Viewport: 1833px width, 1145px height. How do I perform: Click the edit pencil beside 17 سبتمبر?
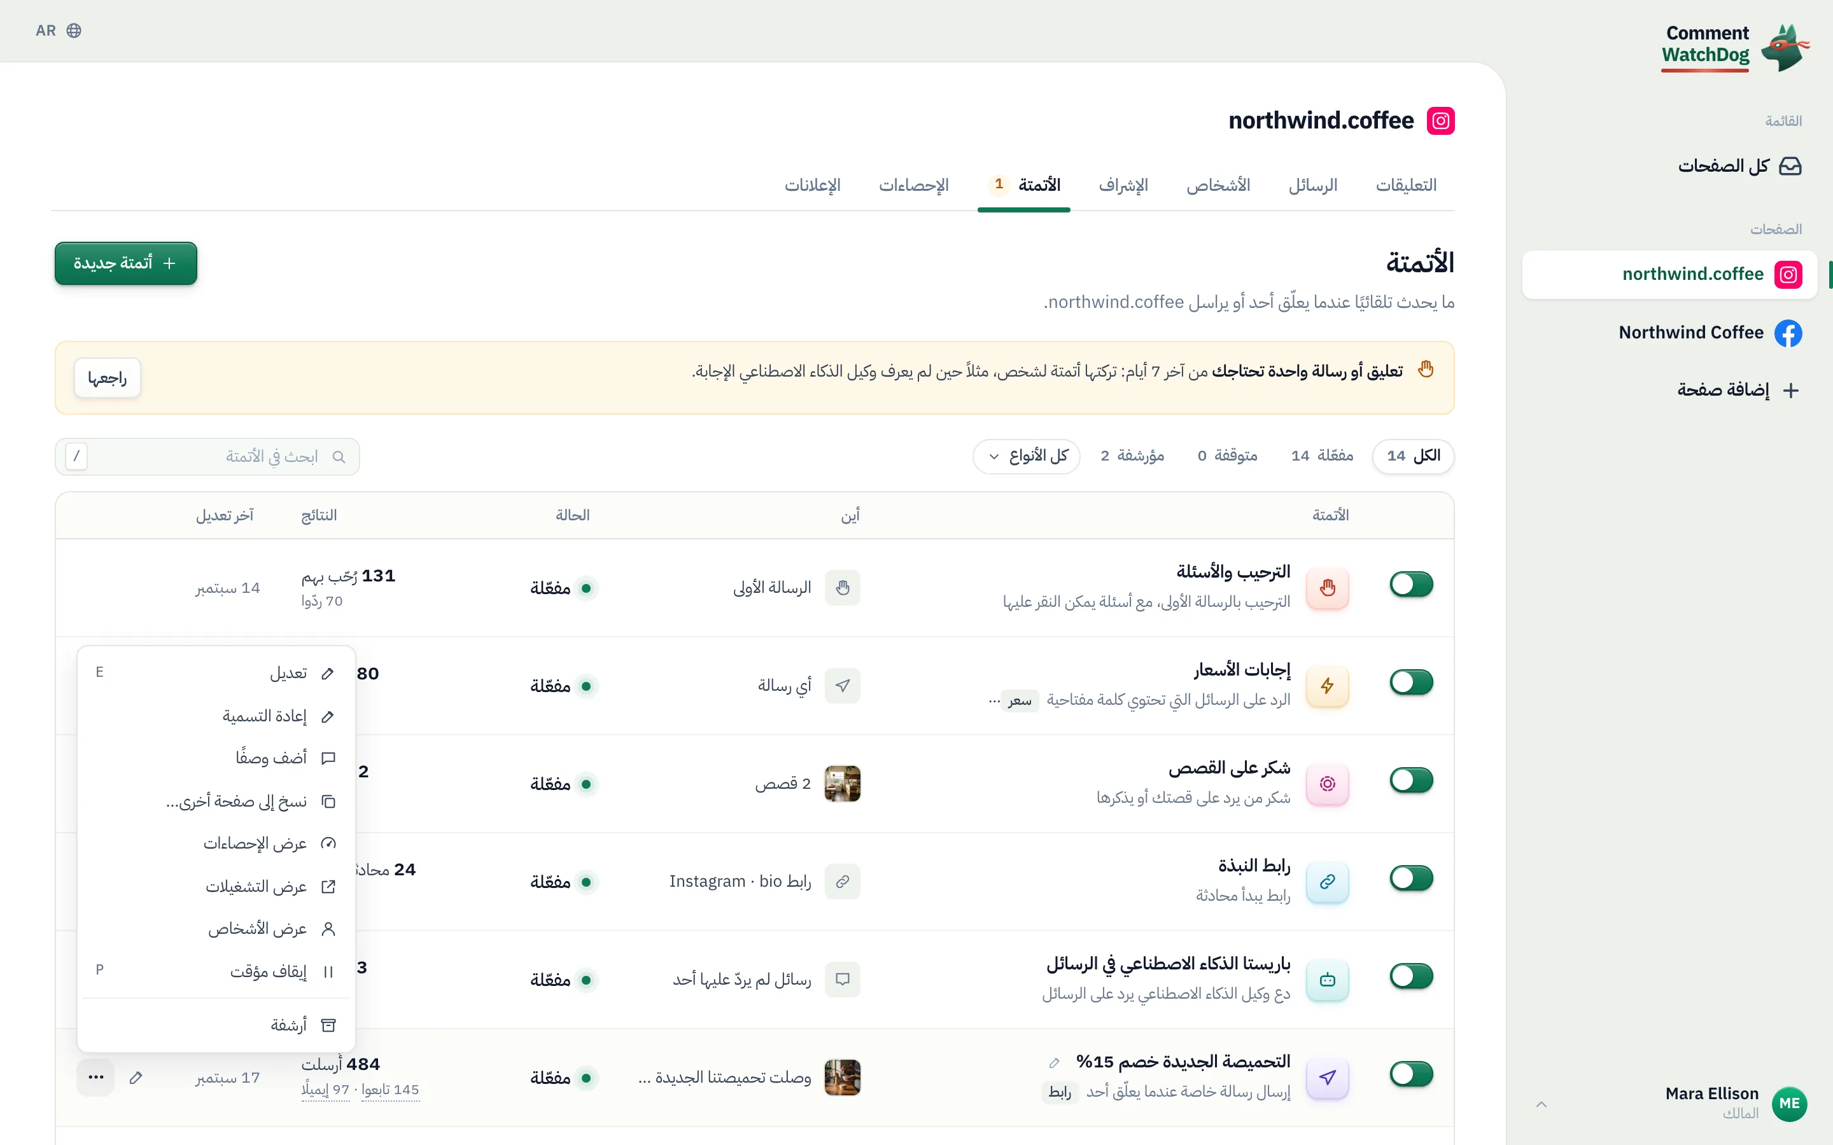point(136,1077)
